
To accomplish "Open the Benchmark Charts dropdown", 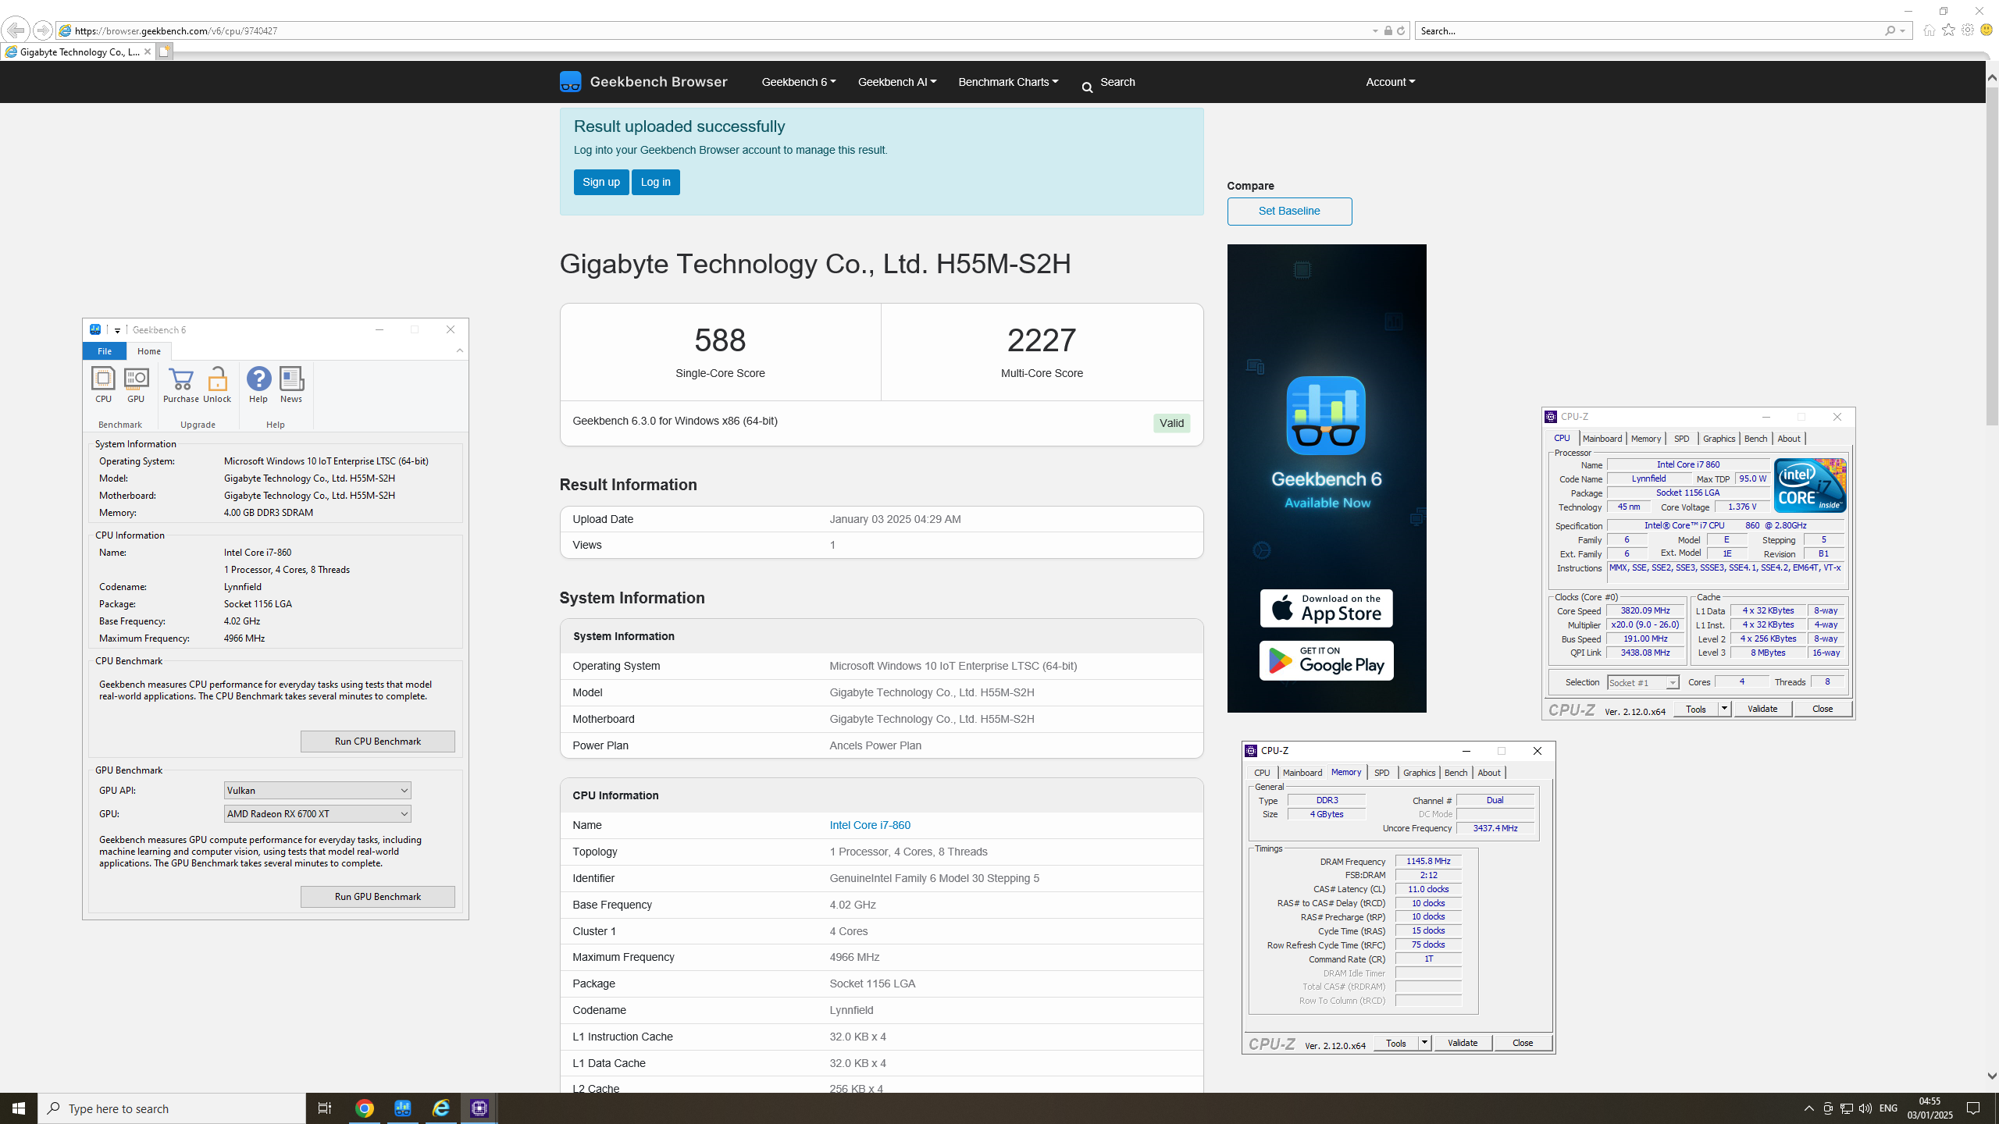I will tap(1008, 82).
